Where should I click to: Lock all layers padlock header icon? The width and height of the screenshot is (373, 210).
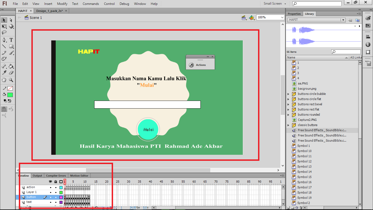pos(56,182)
